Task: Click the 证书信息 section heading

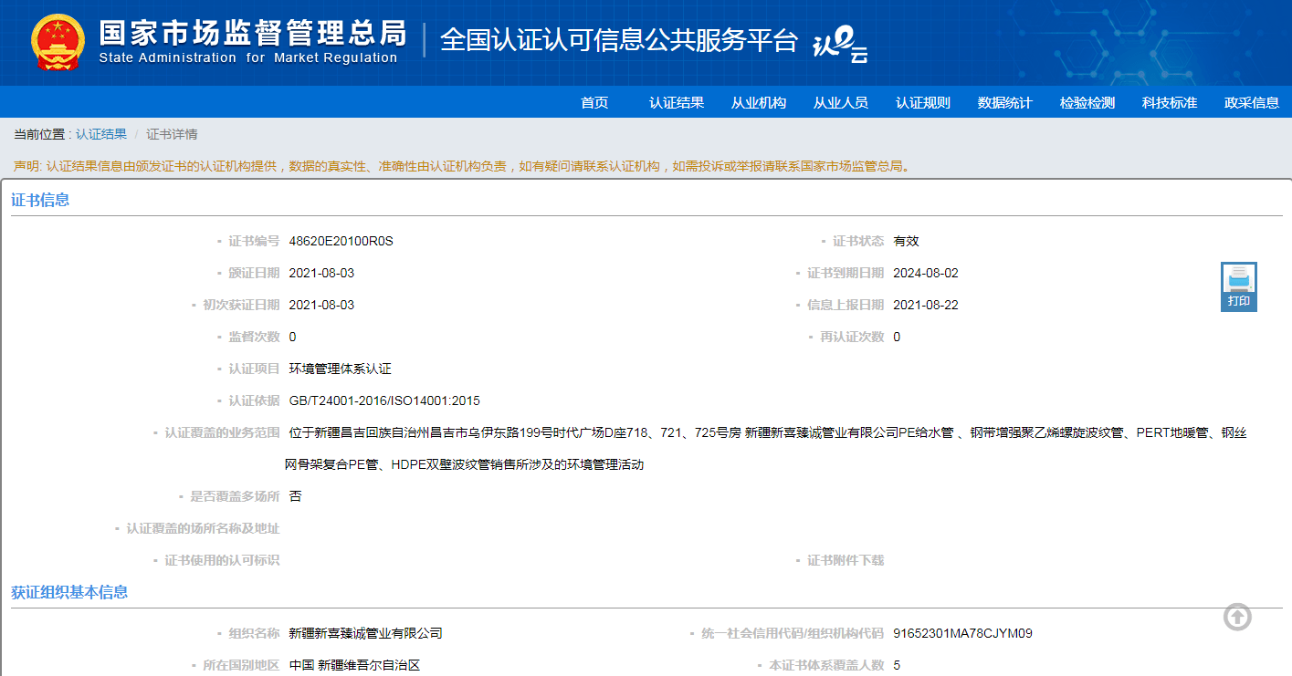Action: click(x=40, y=200)
